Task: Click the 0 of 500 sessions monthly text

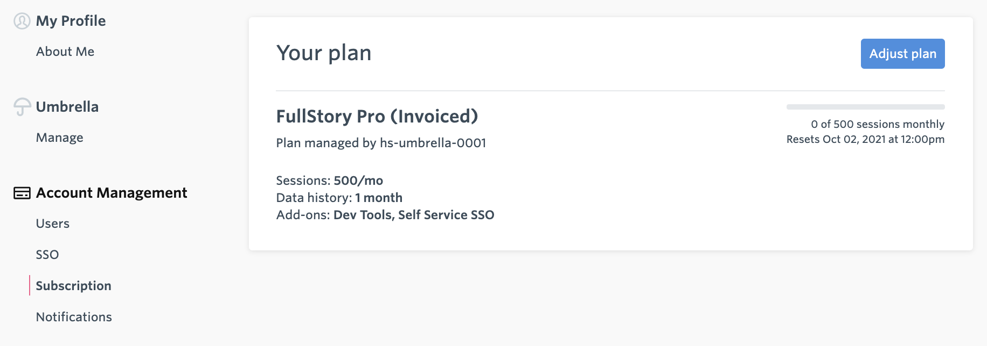Action: click(878, 124)
